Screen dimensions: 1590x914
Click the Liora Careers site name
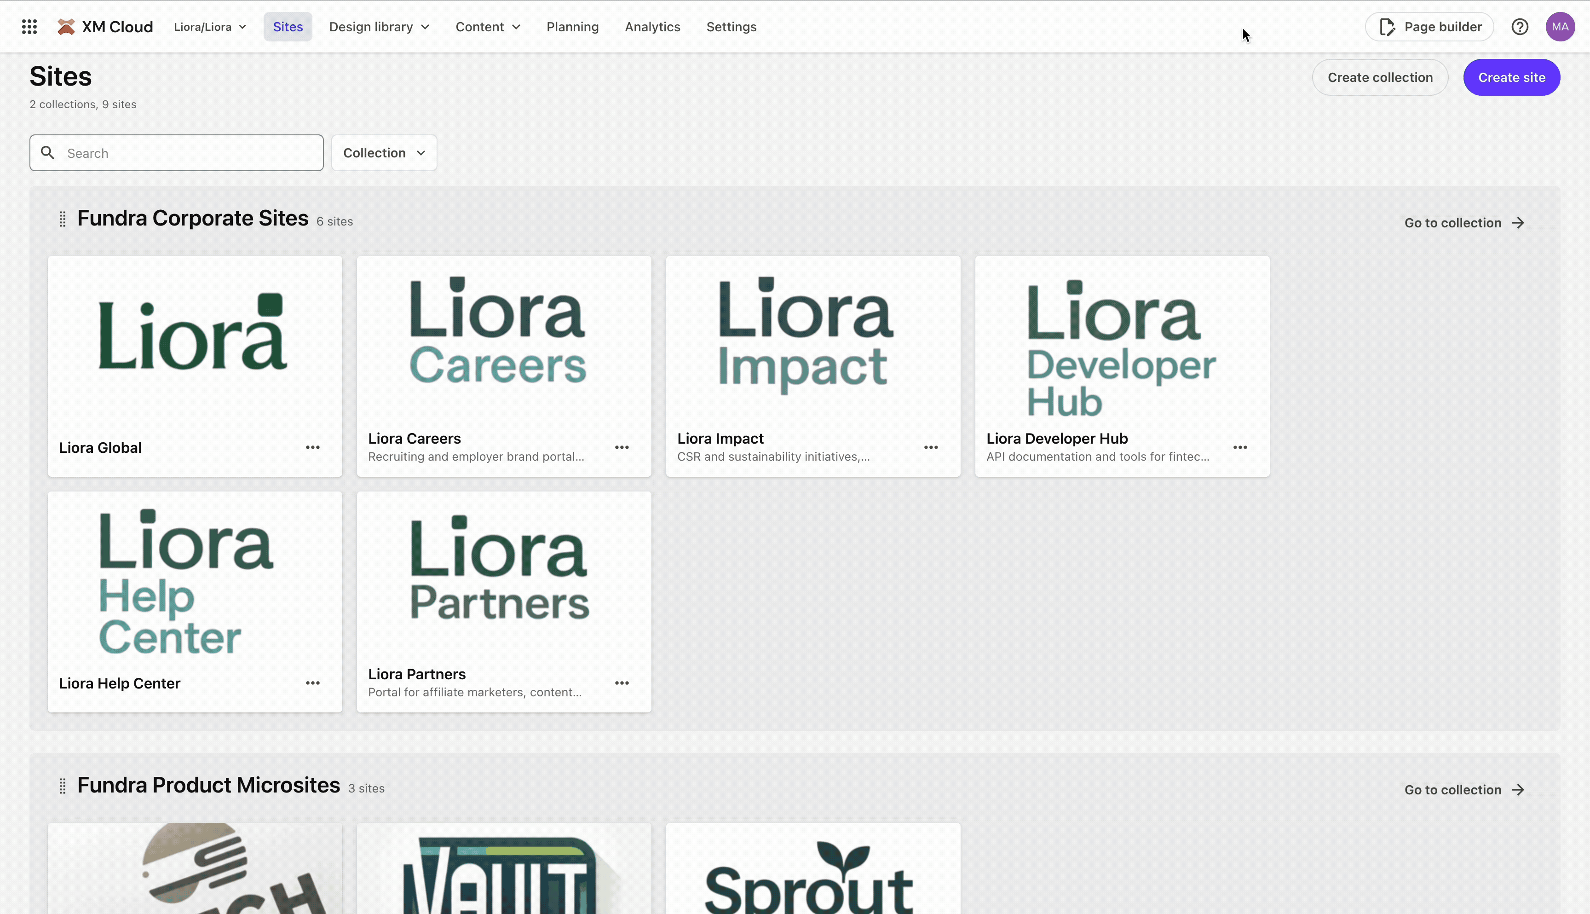(414, 438)
